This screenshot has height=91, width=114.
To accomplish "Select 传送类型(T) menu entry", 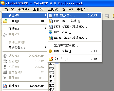I will (25, 48).
